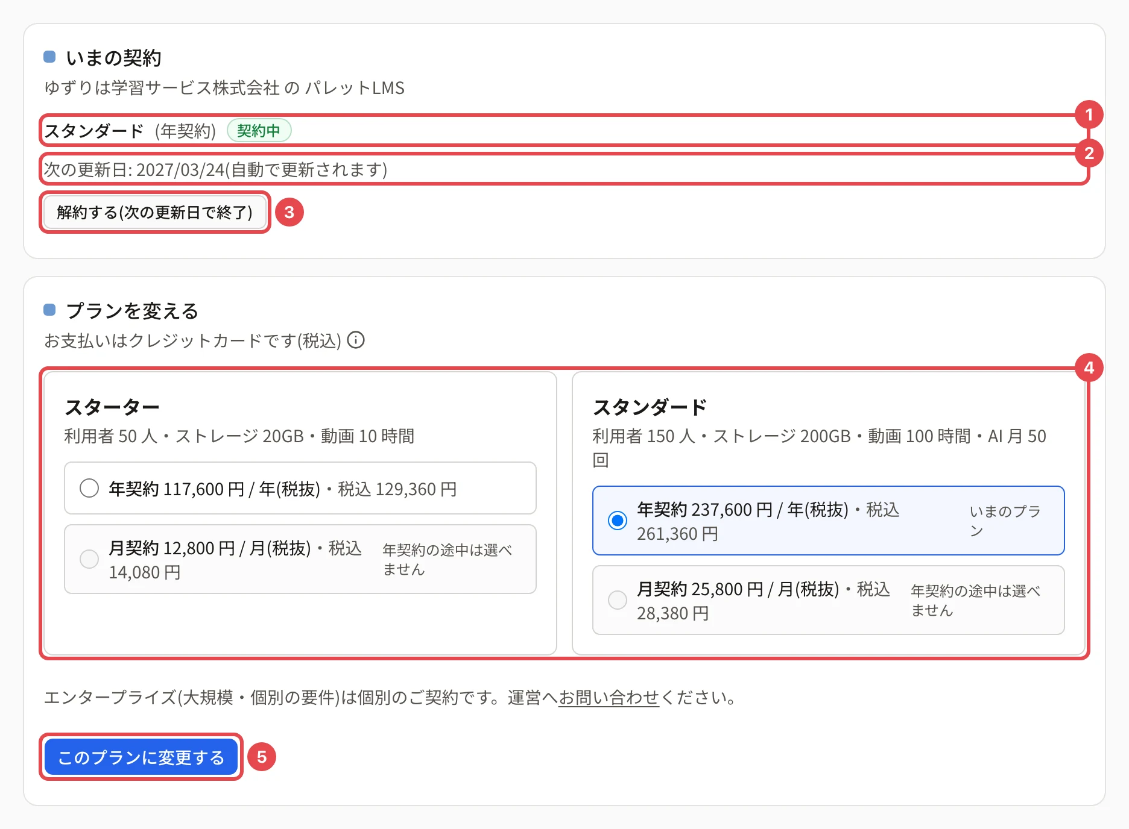This screenshot has height=829, width=1129.
Task: Click the 年契約の途中は選べません note in Standard card
Action: [975, 600]
